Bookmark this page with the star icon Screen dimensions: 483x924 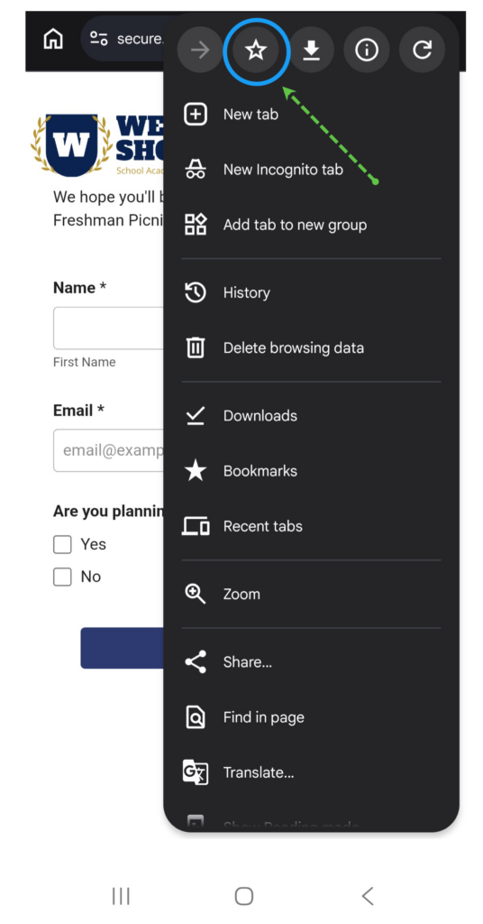255,51
